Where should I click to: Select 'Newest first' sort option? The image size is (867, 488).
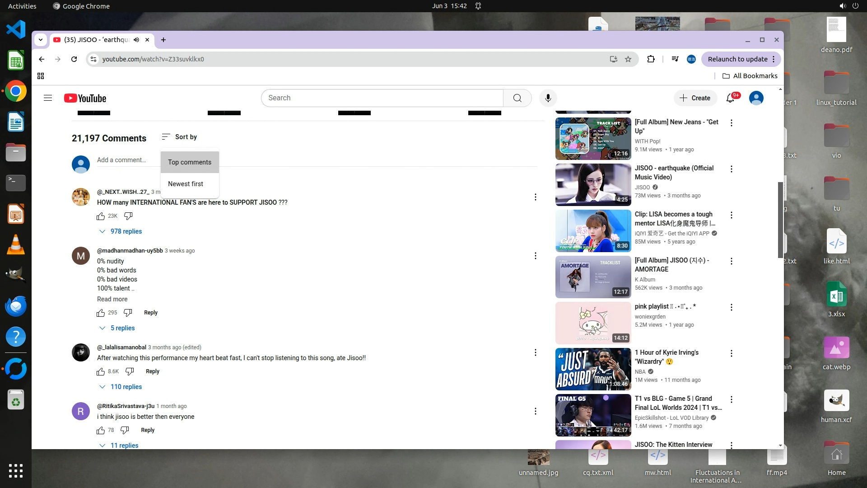[x=186, y=184]
